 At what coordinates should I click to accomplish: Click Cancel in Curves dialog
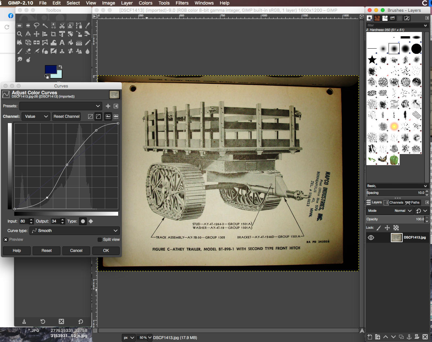[x=76, y=251]
